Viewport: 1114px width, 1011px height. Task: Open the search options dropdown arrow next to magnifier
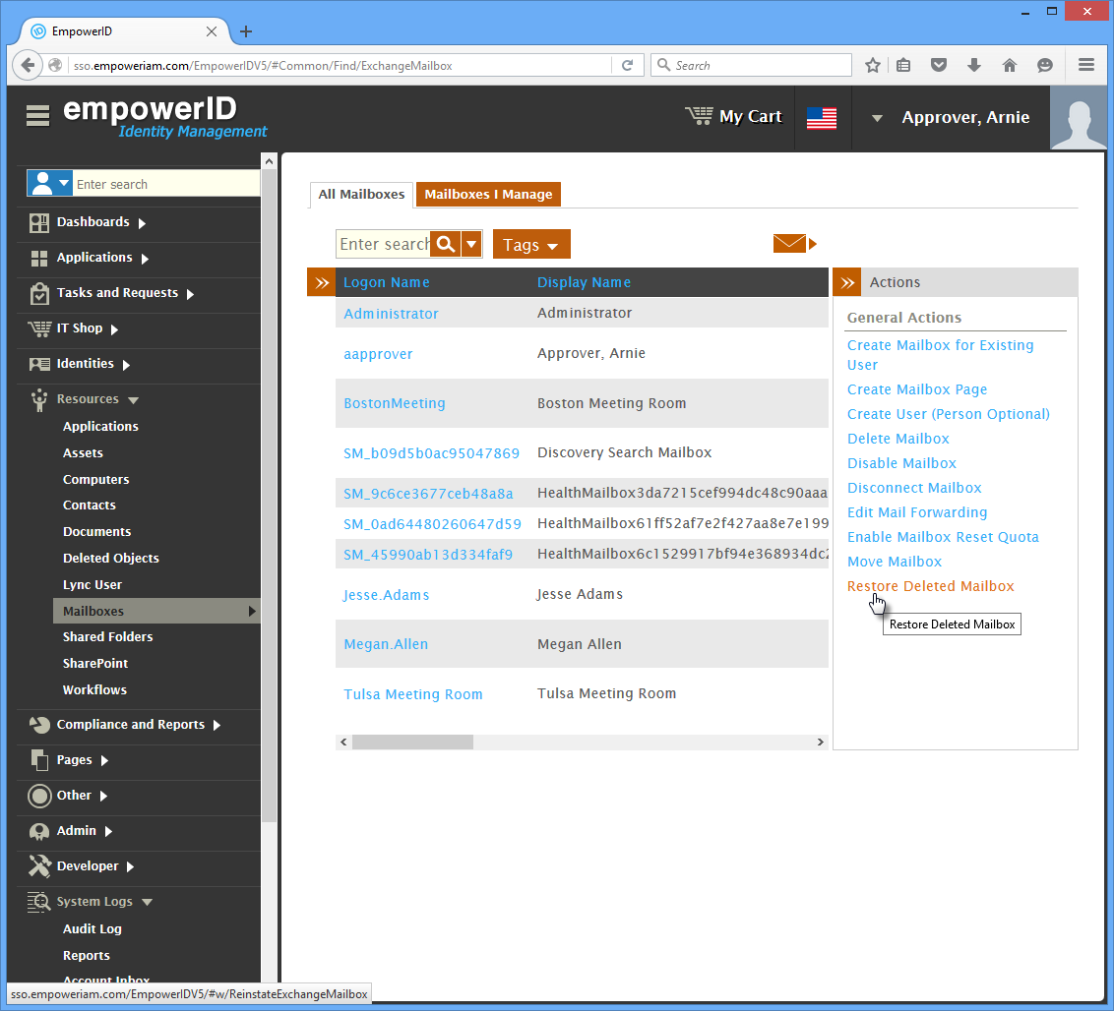pos(471,244)
